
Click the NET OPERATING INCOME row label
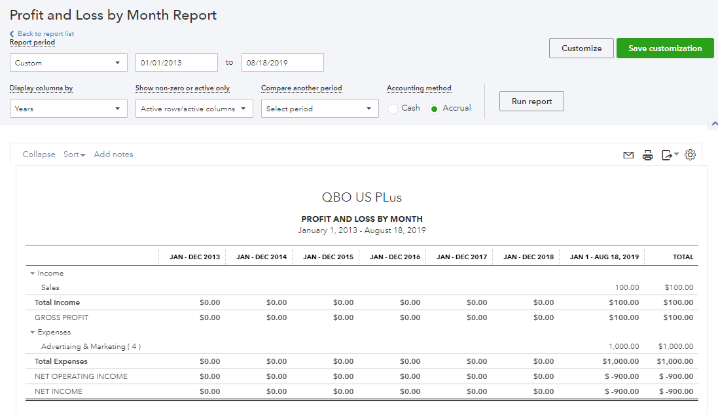(81, 376)
